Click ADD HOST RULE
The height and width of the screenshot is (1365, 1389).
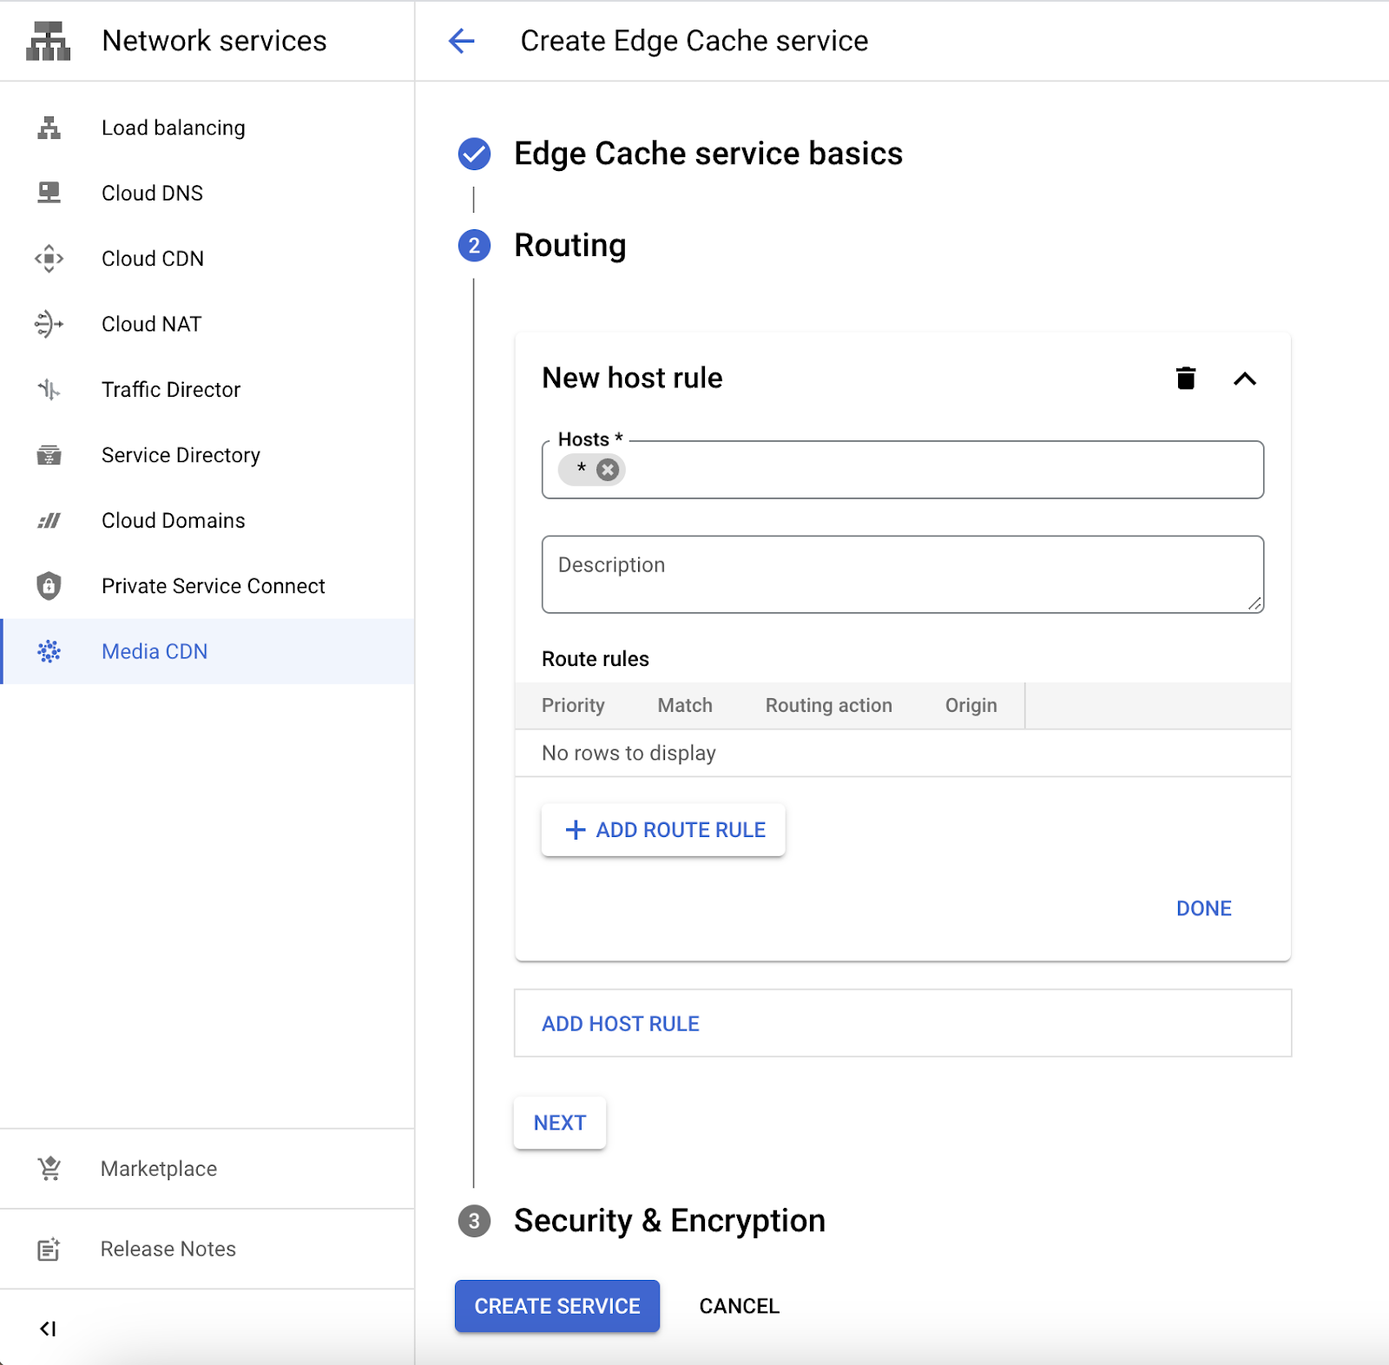tap(621, 1024)
